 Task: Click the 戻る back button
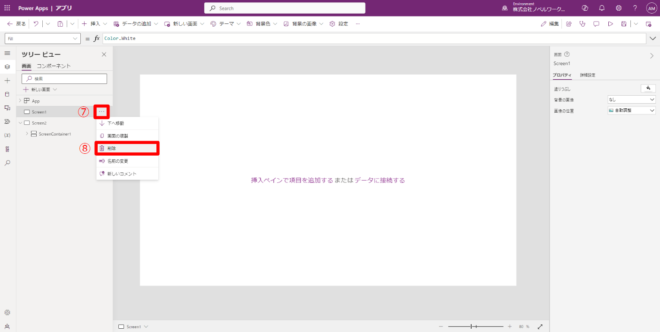pyautogui.click(x=16, y=23)
